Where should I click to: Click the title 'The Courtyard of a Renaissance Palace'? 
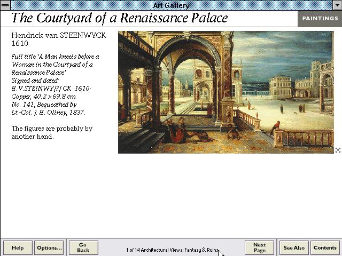(x=120, y=18)
